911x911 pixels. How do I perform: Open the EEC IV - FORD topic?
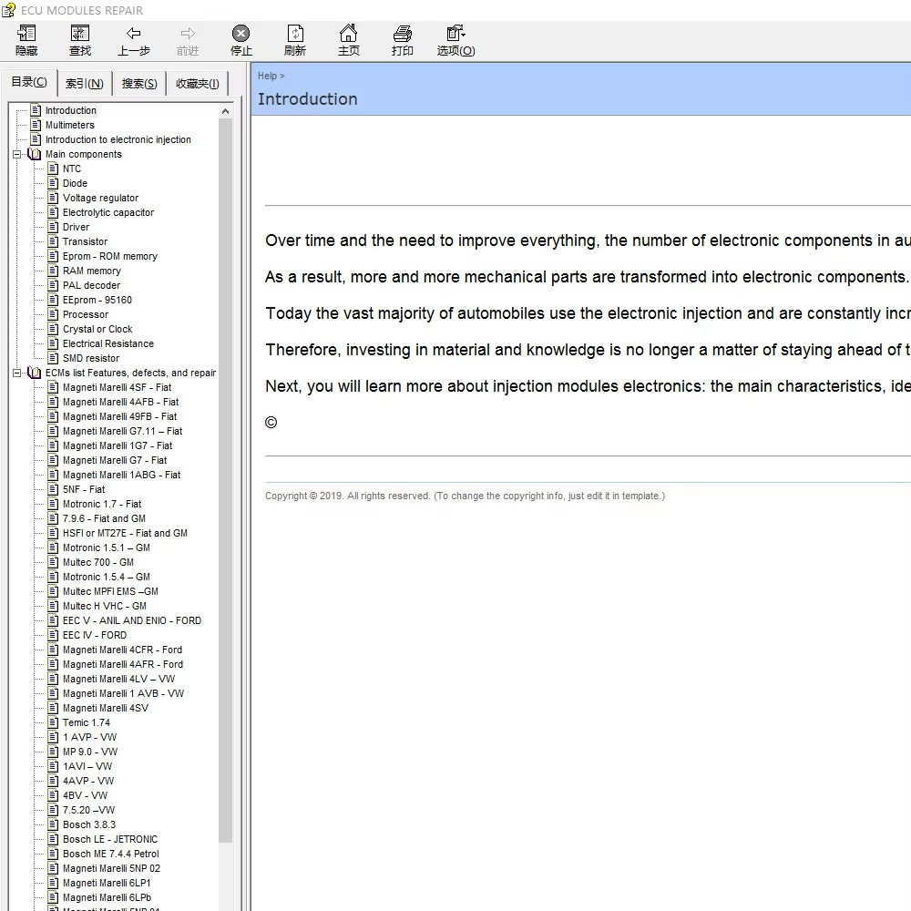94,636
